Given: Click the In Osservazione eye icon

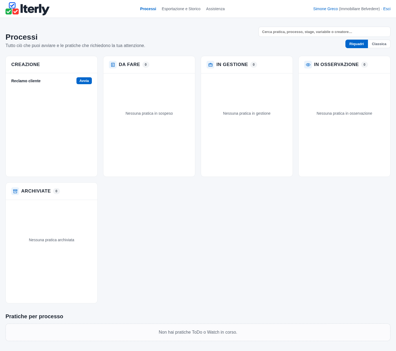Looking at the screenshot, I should coord(308,65).
